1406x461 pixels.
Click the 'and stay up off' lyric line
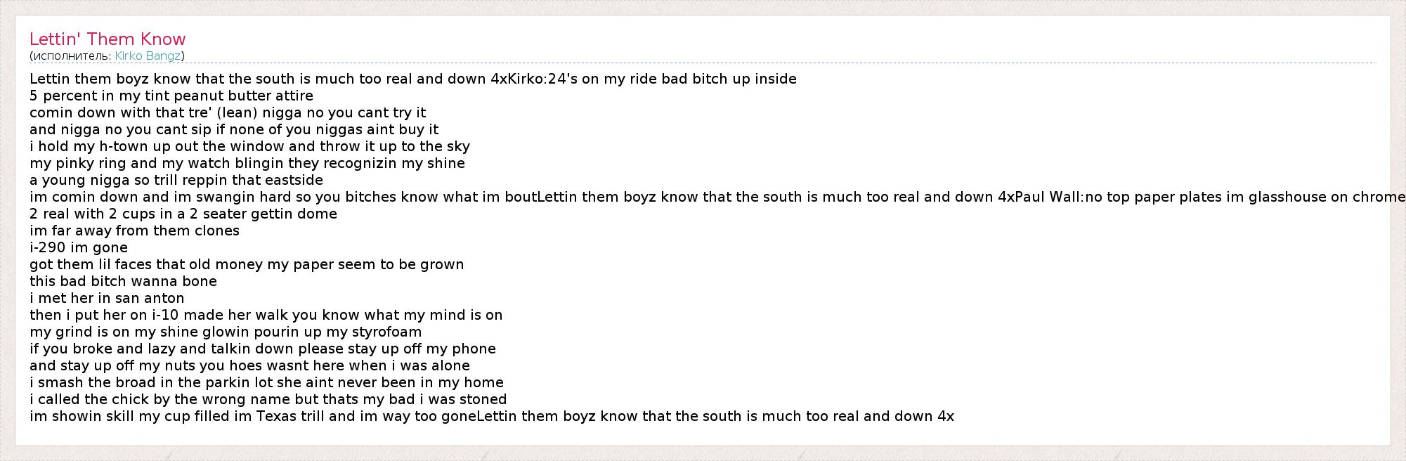click(249, 365)
